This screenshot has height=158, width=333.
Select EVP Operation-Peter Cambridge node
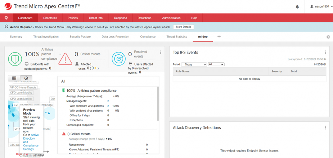coord(33,105)
